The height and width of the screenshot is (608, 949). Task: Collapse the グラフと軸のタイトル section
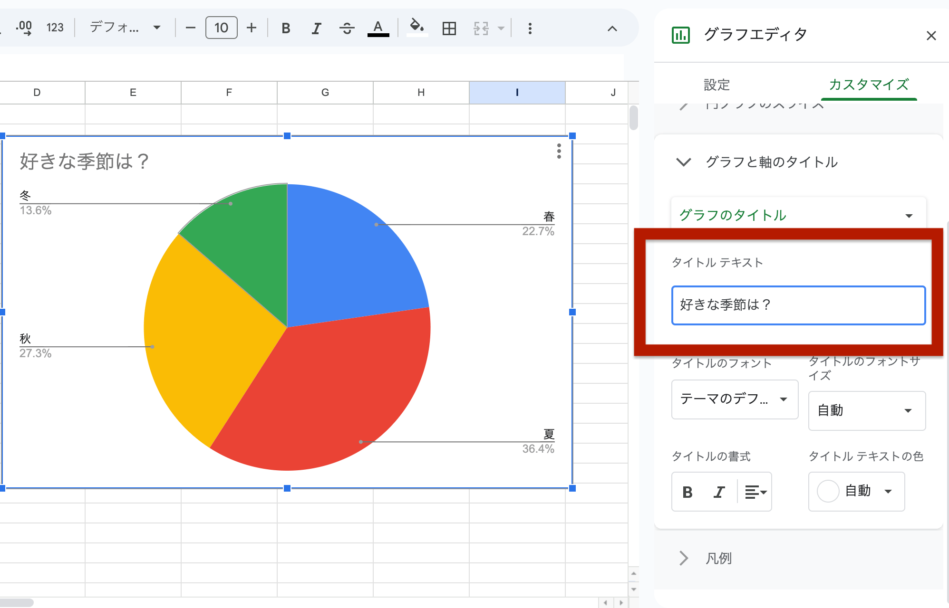(684, 162)
